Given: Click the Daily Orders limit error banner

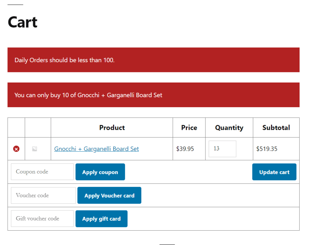Looking at the screenshot, I should coord(153,60).
